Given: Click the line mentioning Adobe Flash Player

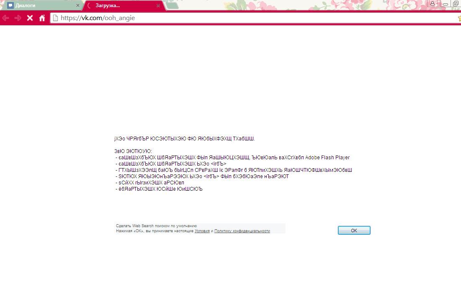Looking at the screenshot, I should 232,158.
